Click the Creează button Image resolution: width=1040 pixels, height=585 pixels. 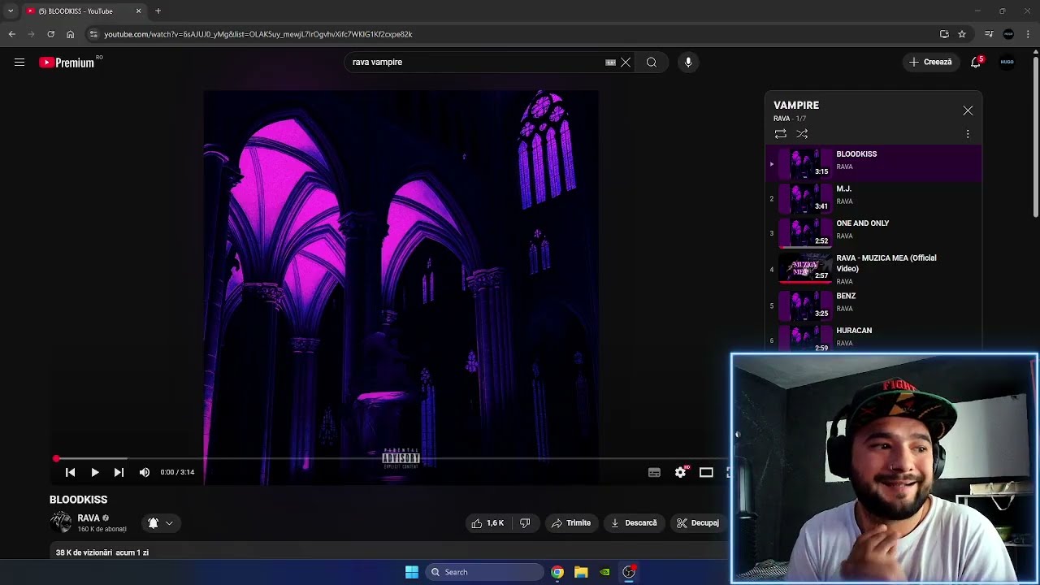click(x=931, y=63)
